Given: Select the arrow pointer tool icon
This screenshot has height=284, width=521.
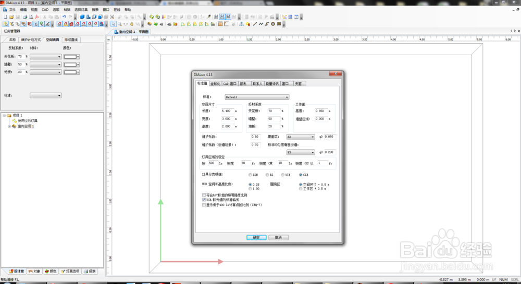Looking at the screenshot, I should 113,24.
